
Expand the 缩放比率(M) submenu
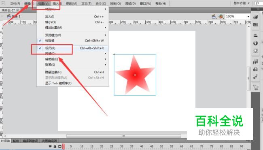pyautogui.click(x=72, y=28)
